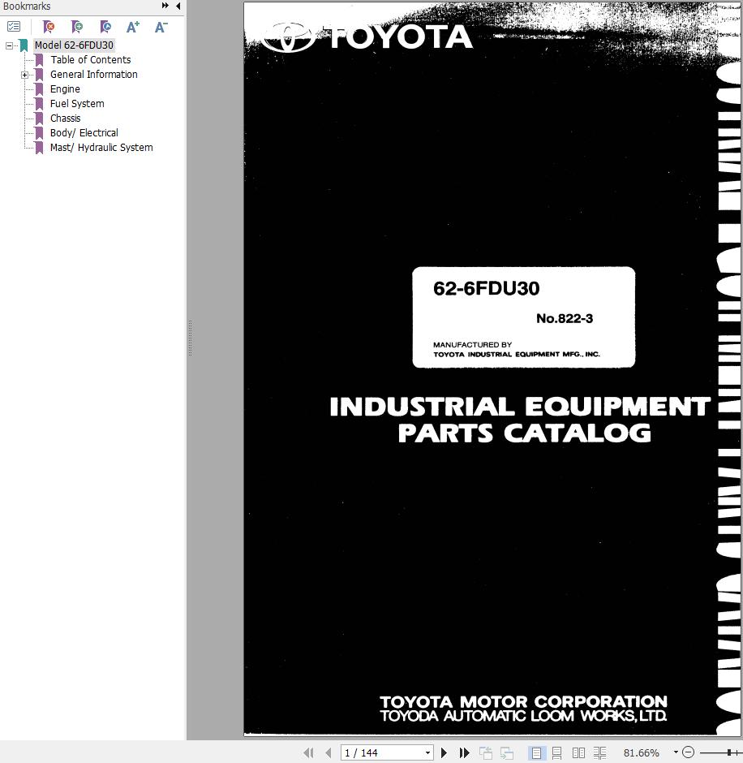Select continuous facing layout
The image size is (743, 763).
coord(599,752)
